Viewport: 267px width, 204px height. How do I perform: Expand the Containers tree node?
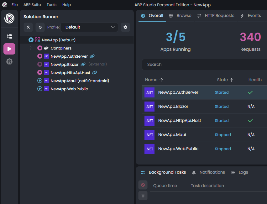click(x=31, y=48)
